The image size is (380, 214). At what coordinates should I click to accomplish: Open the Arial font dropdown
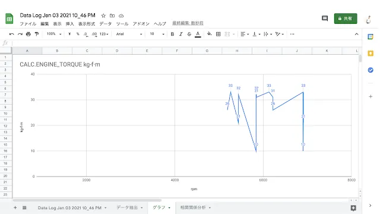(129, 34)
